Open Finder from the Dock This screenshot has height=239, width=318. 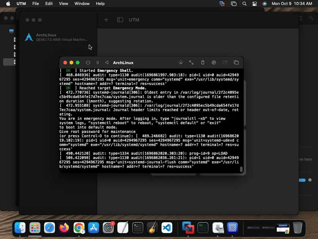tap(20, 227)
